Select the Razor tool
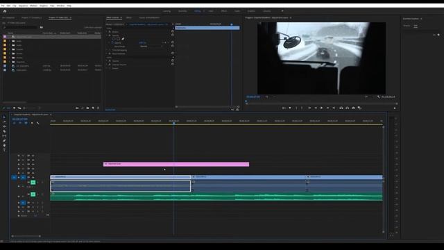Screen dimensions: 444x250 (x=4, y=131)
